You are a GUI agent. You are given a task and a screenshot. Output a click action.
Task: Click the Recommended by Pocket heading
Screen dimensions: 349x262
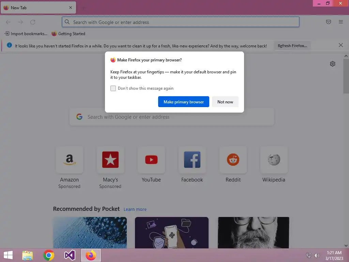point(86,209)
